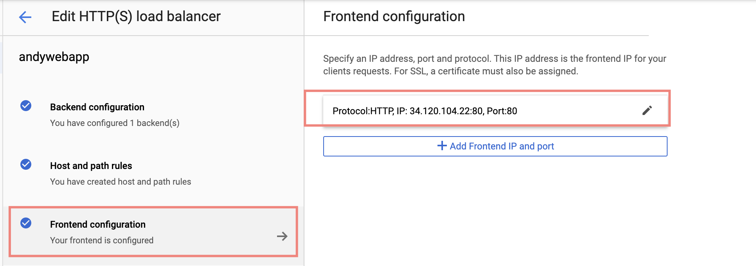Select the Frontend configuration step label
The height and width of the screenshot is (266, 756).
(97, 225)
